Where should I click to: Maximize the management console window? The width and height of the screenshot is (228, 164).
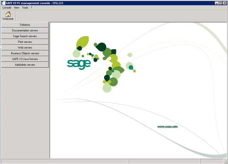coord(221,3)
